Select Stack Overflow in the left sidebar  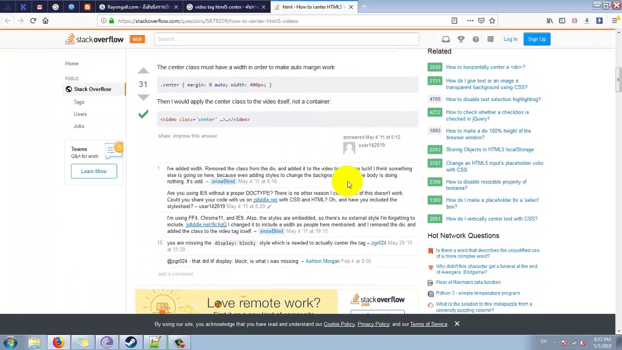tap(92, 89)
